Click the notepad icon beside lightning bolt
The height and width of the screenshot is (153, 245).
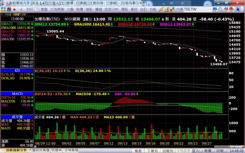tap(167, 9)
